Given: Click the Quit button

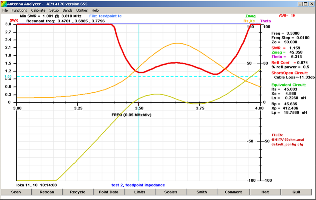Looking at the screenshot, I should point(296,192).
